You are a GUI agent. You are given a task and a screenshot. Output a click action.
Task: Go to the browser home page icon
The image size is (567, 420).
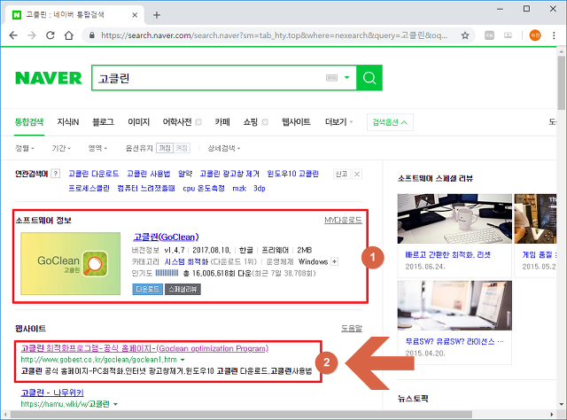tap(69, 35)
